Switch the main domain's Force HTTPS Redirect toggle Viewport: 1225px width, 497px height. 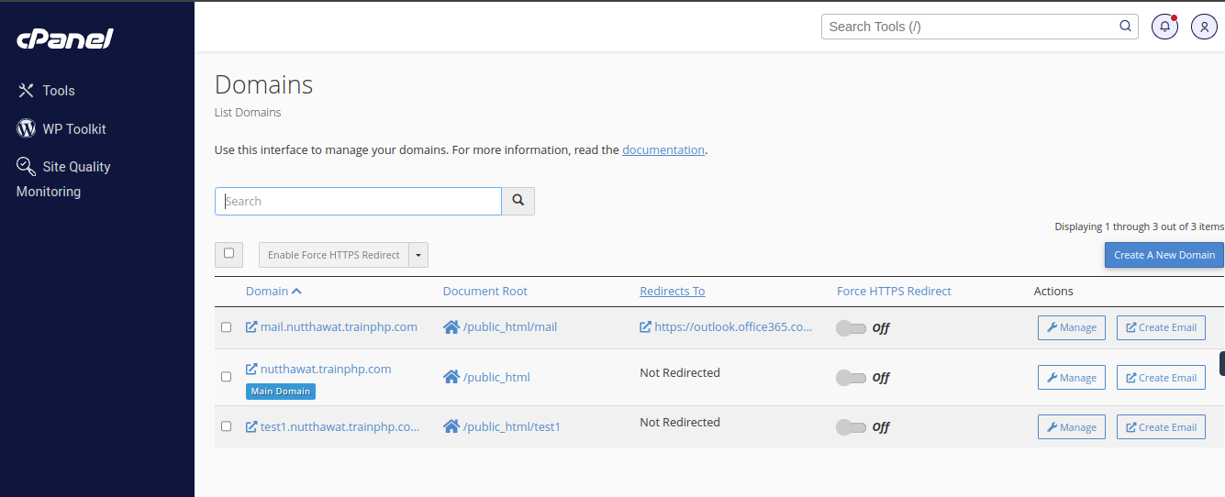click(851, 378)
